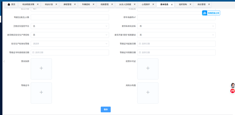The image size is (235, 115).
Task: Switch to the 课程管理 tab
Action: click(x=68, y=4)
